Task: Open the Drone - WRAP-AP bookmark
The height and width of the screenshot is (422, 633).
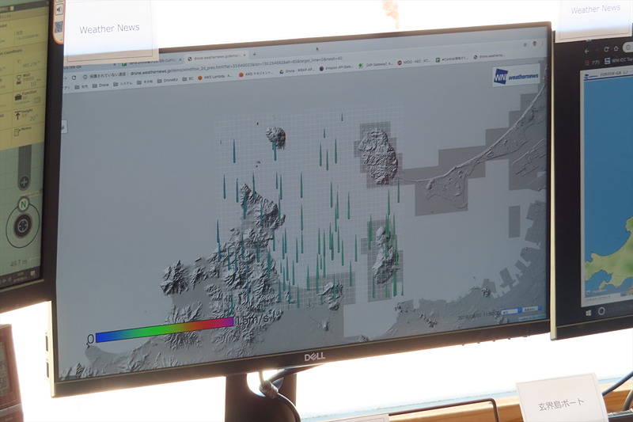Action: point(296,71)
